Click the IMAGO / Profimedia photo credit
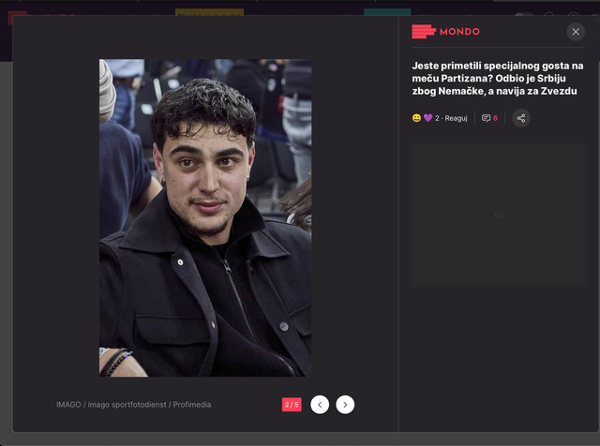 133,405
